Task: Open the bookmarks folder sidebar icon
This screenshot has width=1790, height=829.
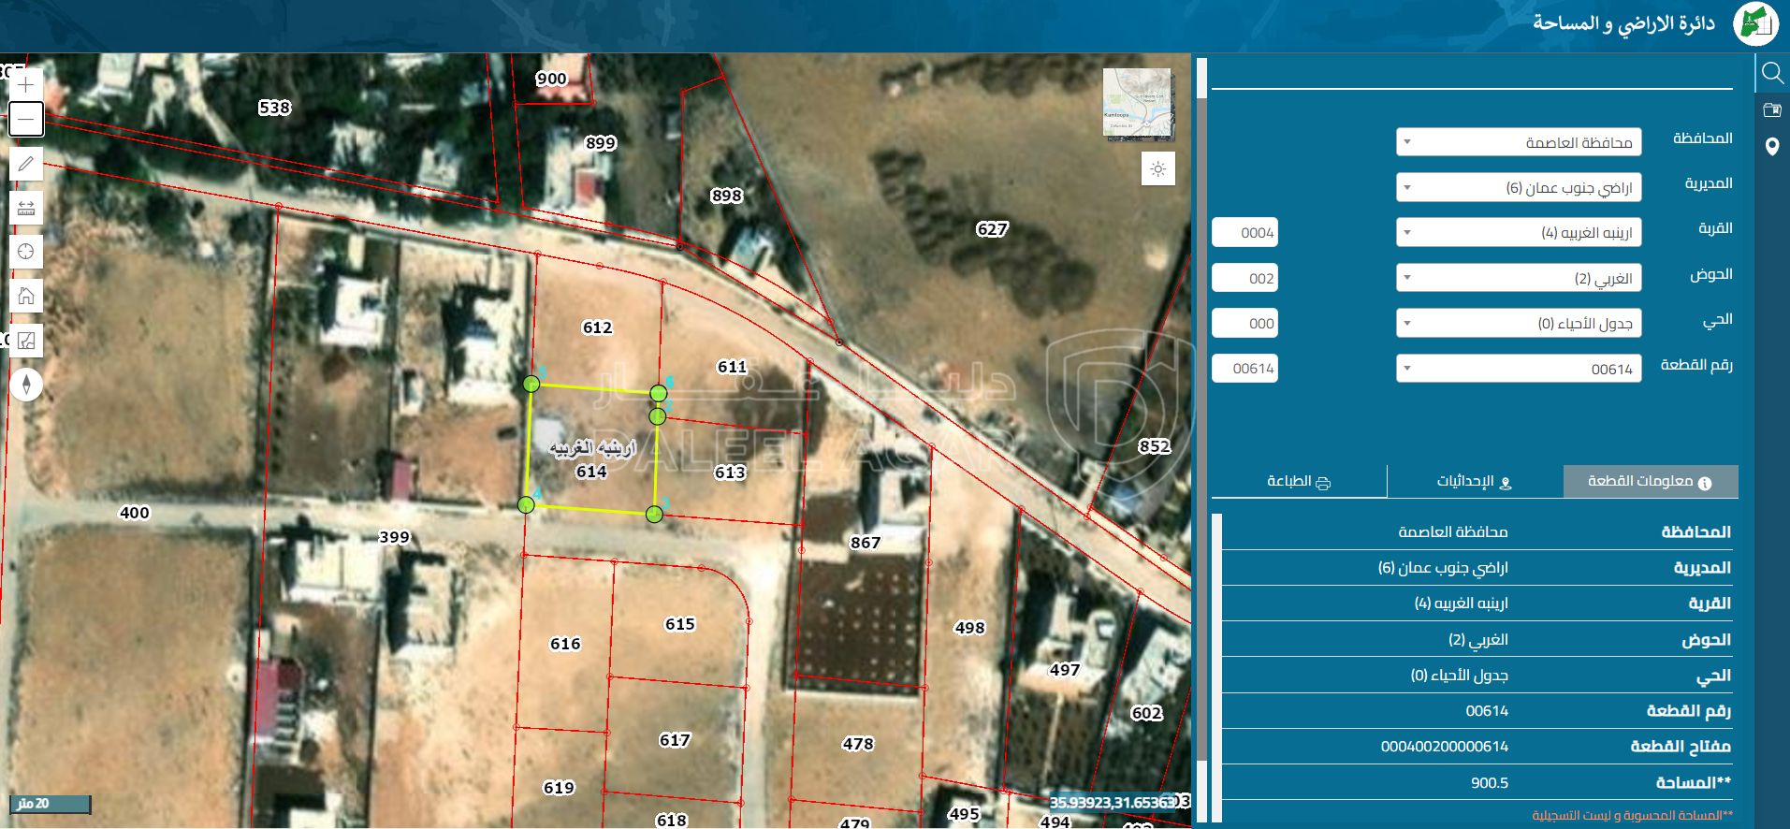Action: 1771,110
